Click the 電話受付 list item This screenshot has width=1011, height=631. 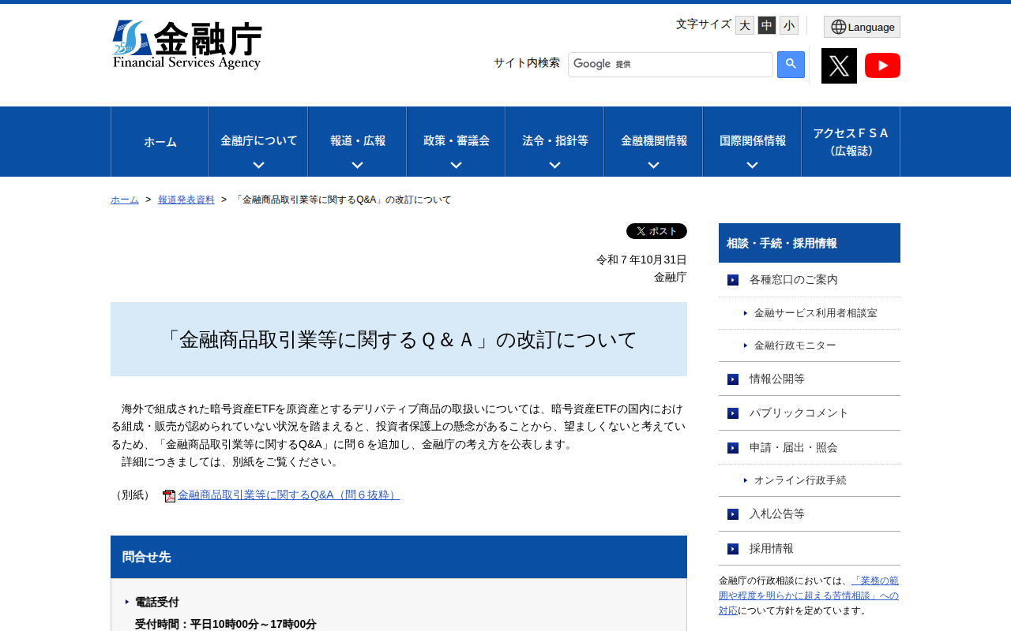157,602
